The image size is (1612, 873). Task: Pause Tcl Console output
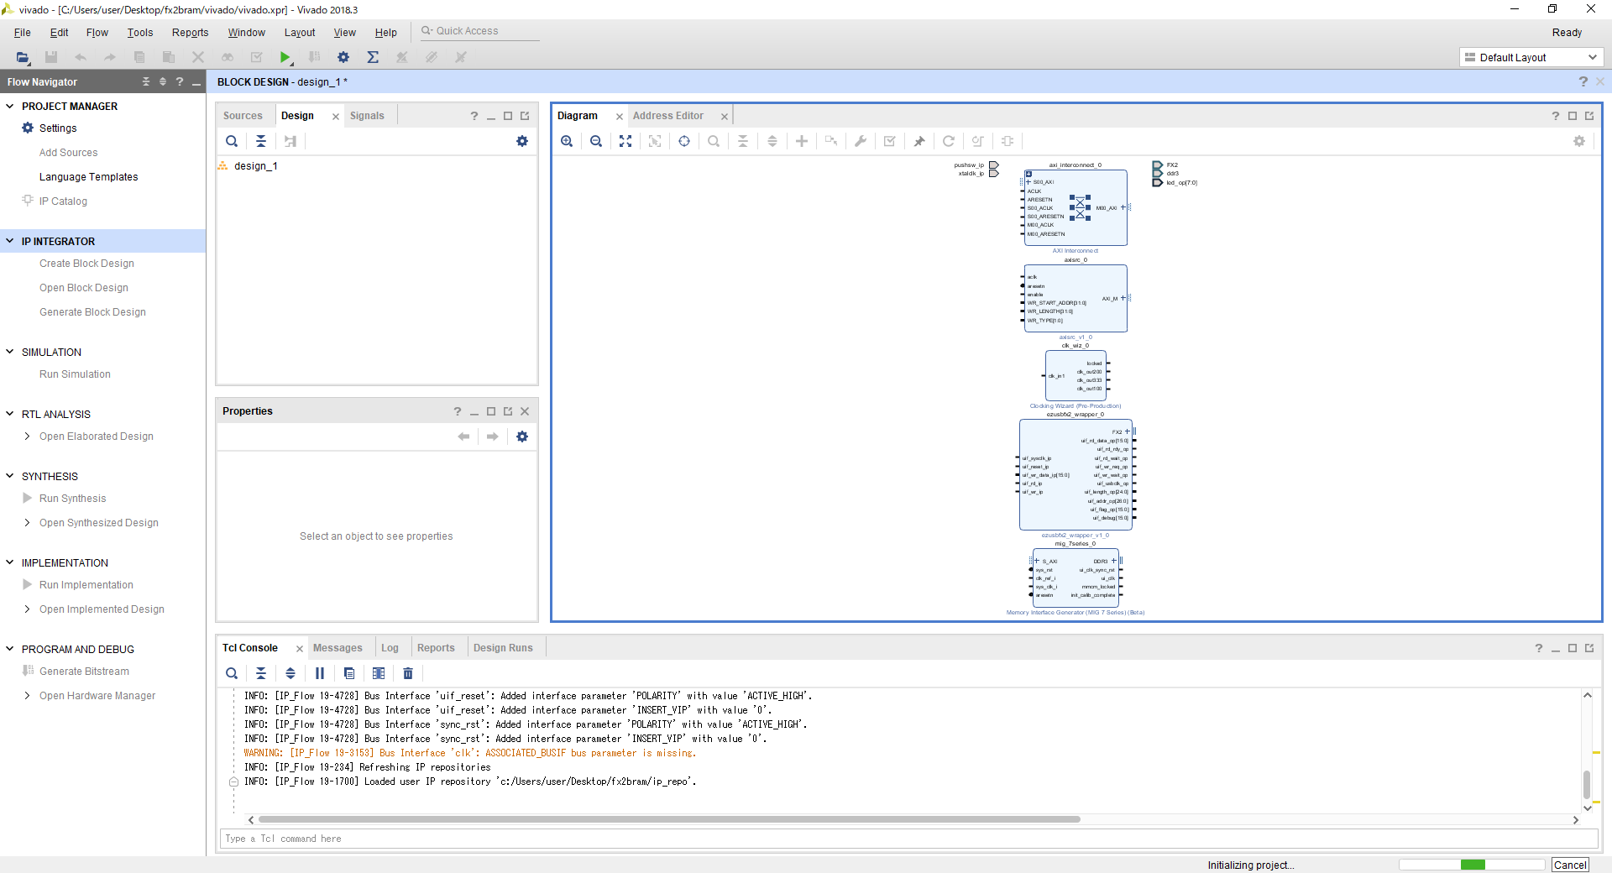[320, 673]
